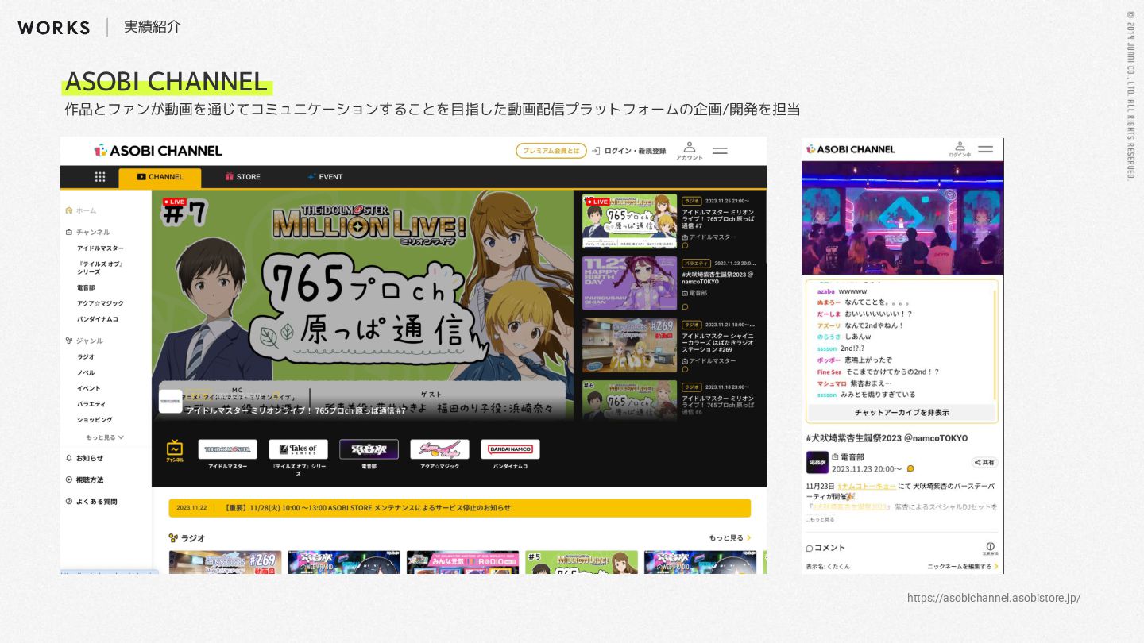This screenshot has width=1144, height=643.
Task: Click the プレミアム会員とは button
Action: click(551, 151)
